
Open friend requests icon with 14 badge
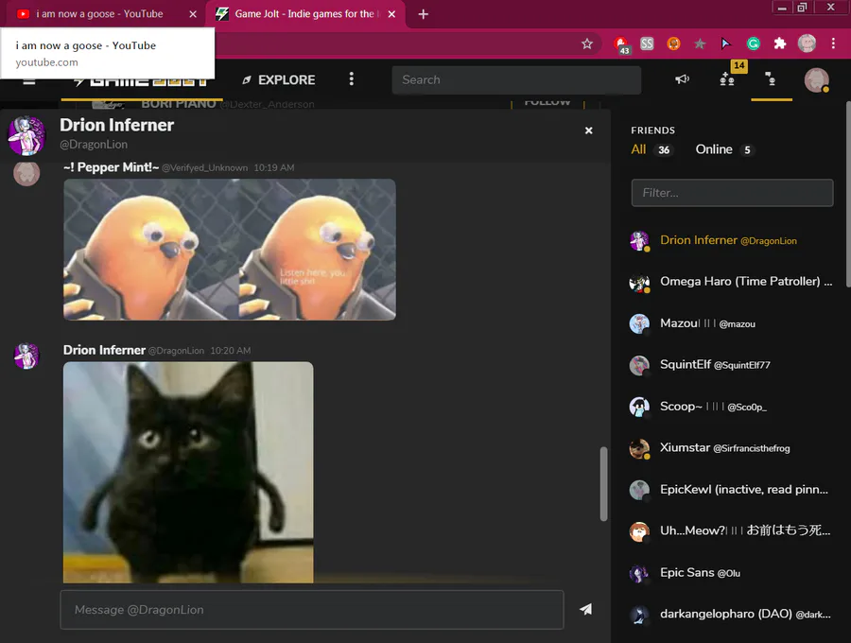(727, 79)
